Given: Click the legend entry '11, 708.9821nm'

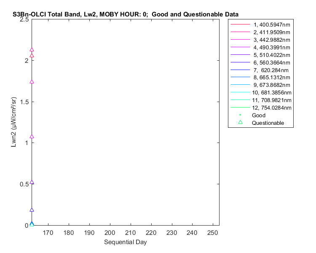Looking at the screenshot, I should 261,100.
